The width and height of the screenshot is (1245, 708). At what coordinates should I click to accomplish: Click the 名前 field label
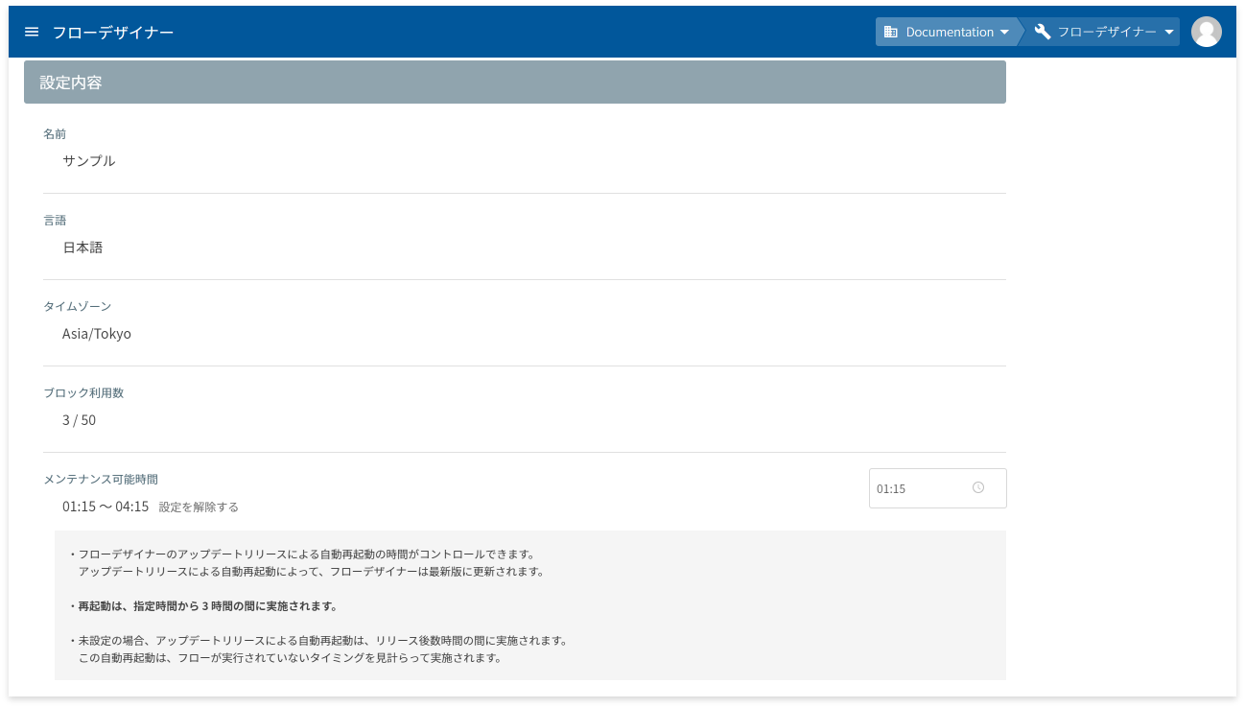click(55, 134)
